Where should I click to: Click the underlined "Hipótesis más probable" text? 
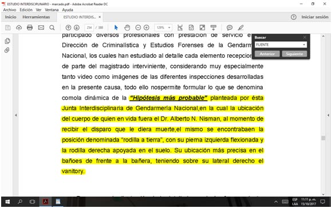pos(168,98)
